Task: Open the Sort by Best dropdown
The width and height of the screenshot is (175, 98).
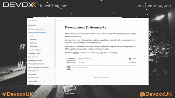Action: click(133, 62)
